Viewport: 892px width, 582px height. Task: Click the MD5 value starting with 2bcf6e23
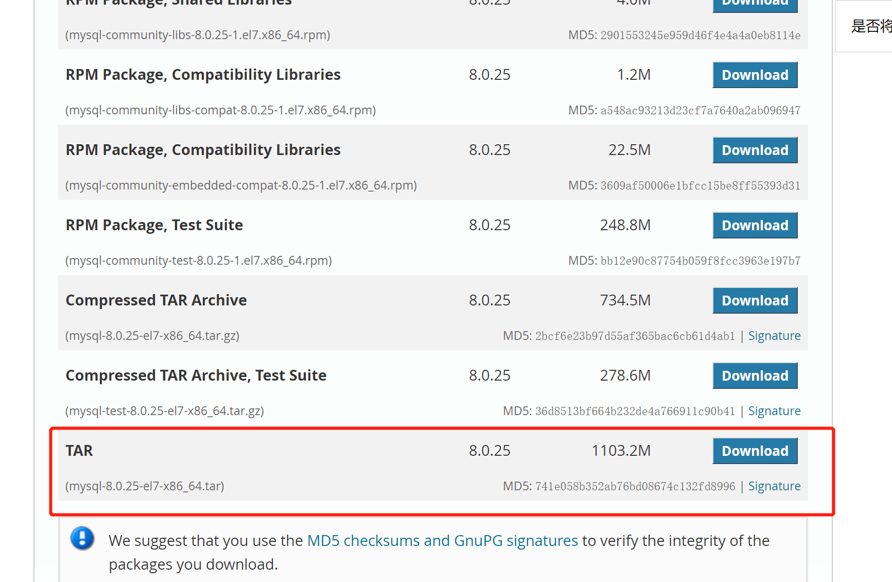click(635, 336)
